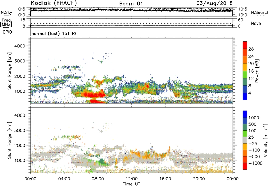The height and width of the screenshot is (186, 269).
Task: Click the '1000' tick on Velocity colorbar
Action: point(254,118)
